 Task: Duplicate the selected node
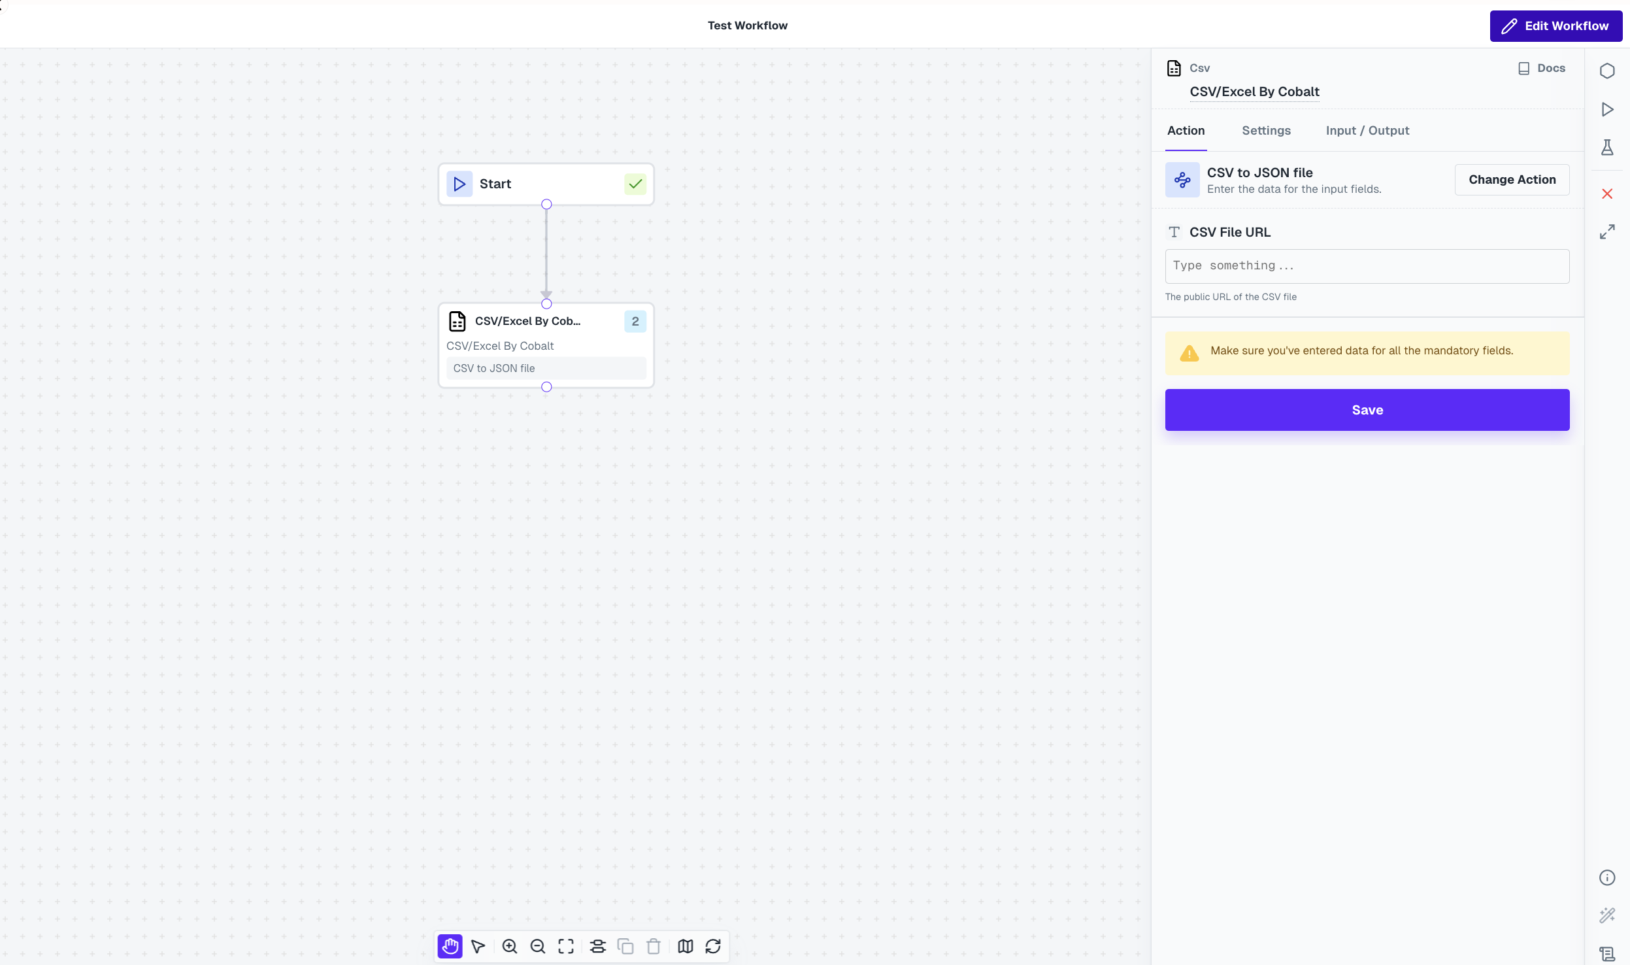coord(625,946)
